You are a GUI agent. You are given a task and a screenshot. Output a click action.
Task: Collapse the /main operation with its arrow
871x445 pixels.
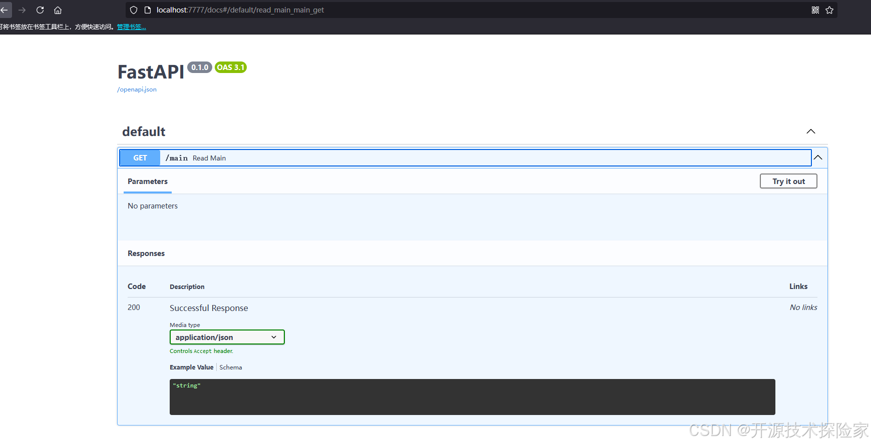point(818,157)
